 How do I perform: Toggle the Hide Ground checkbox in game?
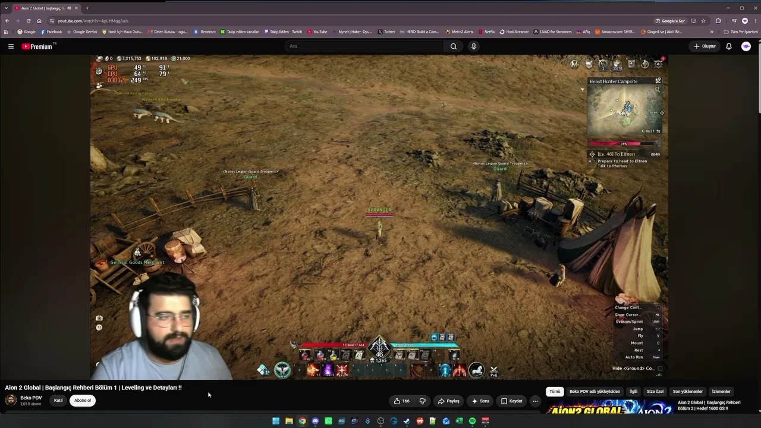pyautogui.click(x=659, y=369)
